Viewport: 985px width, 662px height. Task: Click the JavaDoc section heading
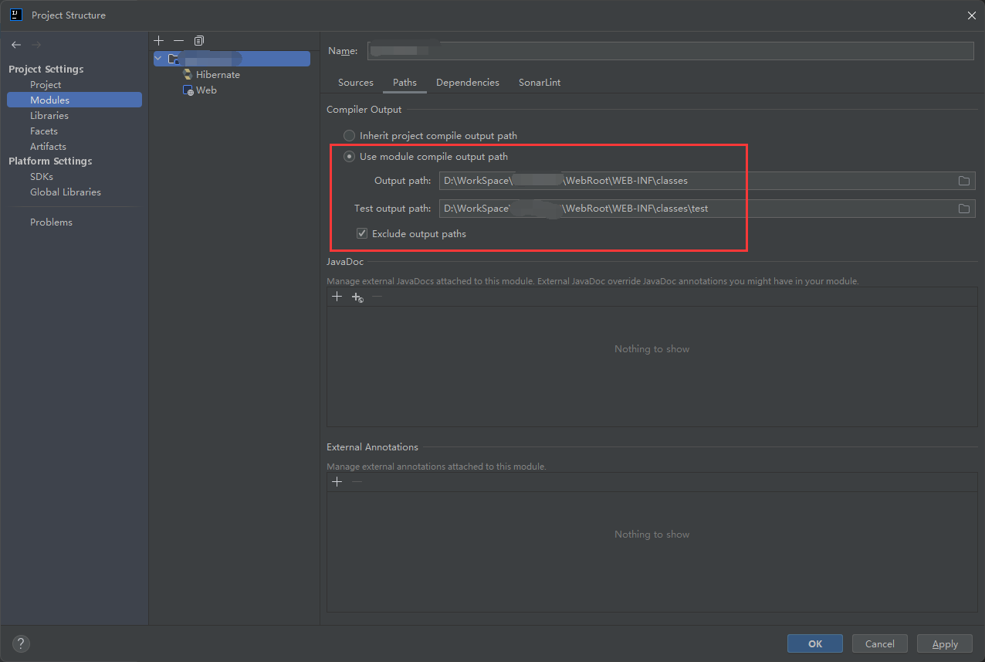(345, 262)
